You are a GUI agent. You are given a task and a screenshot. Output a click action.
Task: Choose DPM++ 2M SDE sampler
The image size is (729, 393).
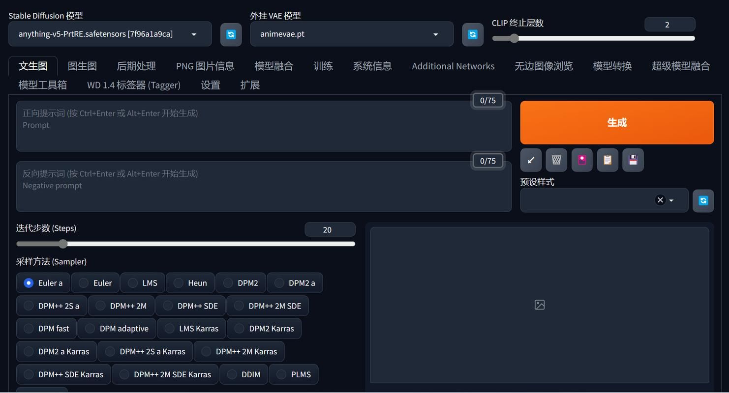[268, 306]
